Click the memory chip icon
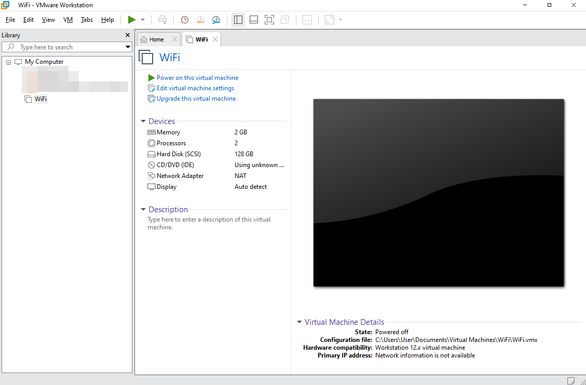The image size is (586, 385). 152,132
